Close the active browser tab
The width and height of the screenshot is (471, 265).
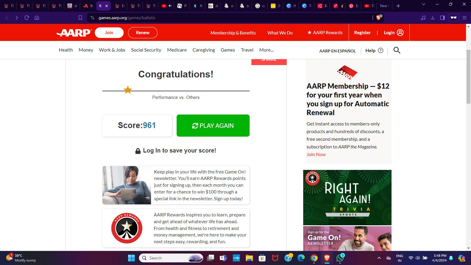point(107,6)
